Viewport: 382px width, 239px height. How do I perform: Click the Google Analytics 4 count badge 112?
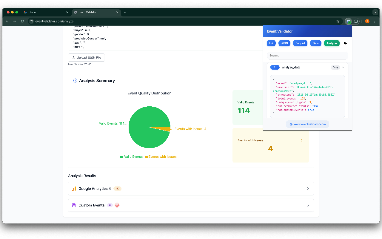tap(118, 189)
